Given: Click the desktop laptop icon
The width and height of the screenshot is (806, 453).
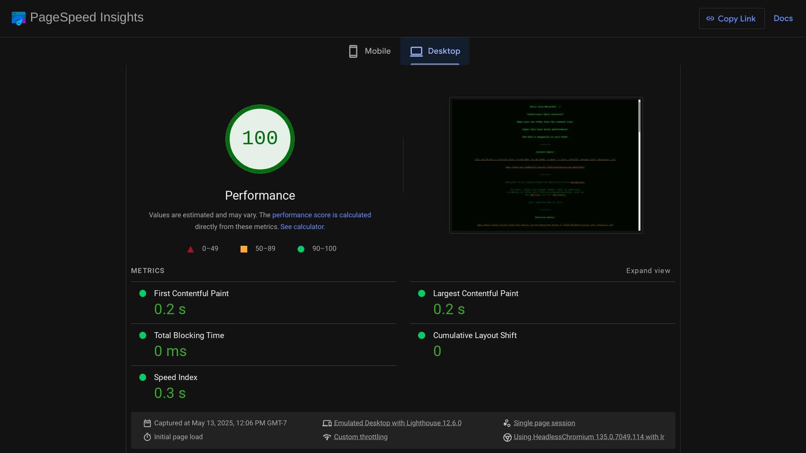Looking at the screenshot, I should click(416, 51).
